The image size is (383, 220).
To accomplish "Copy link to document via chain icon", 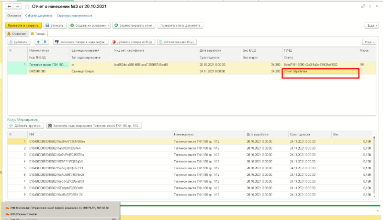I will click(x=363, y=6).
